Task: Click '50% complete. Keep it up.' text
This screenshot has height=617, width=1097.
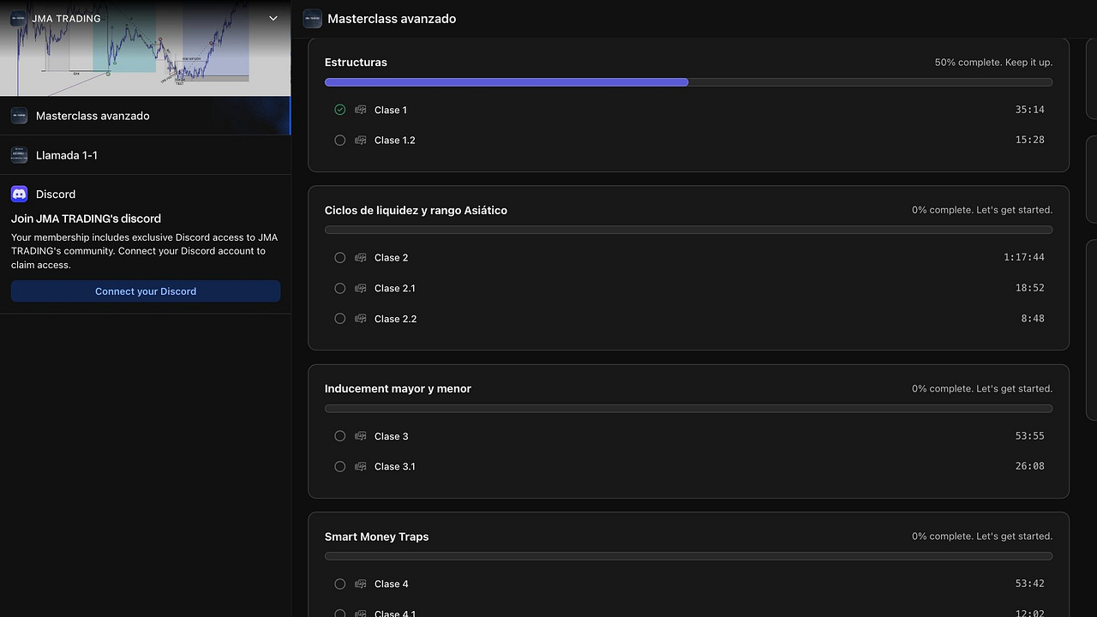Action: click(x=993, y=63)
